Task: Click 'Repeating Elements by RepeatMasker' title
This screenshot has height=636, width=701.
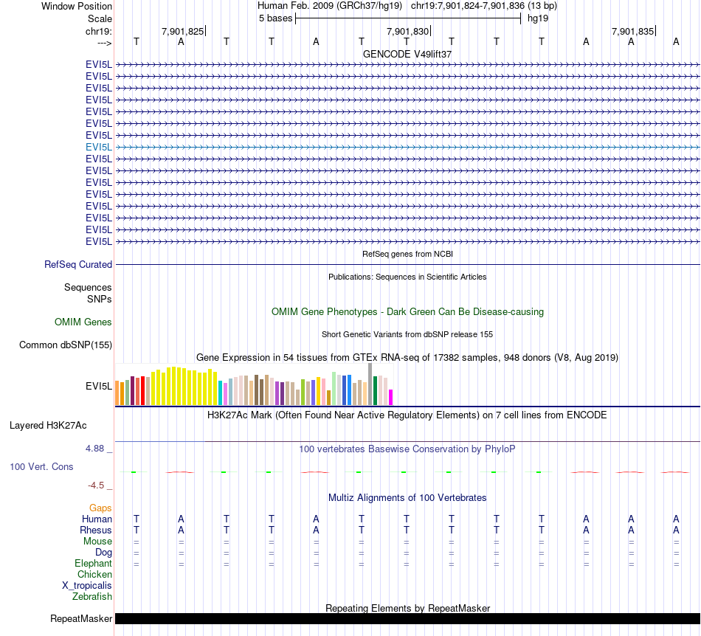Action: 407,608
